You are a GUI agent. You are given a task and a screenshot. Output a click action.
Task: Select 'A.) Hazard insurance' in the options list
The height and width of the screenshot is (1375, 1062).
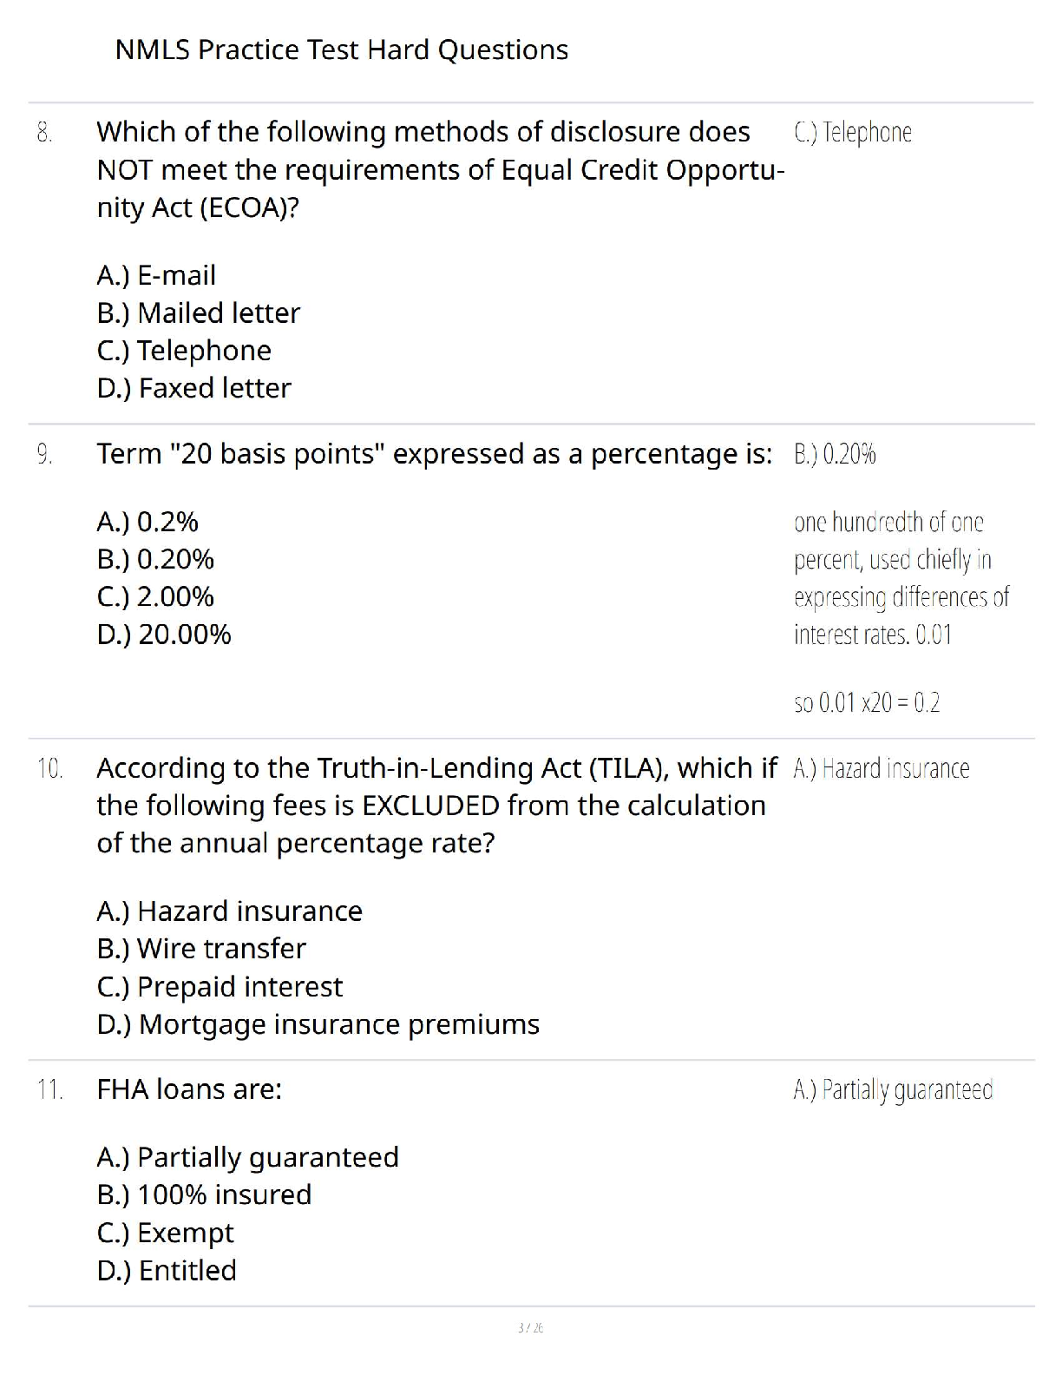click(229, 911)
